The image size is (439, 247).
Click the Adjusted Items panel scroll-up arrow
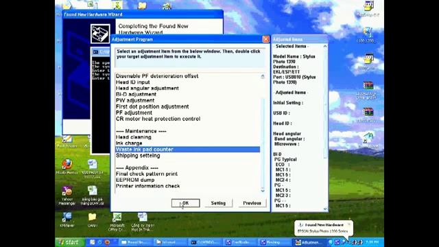click(325, 46)
